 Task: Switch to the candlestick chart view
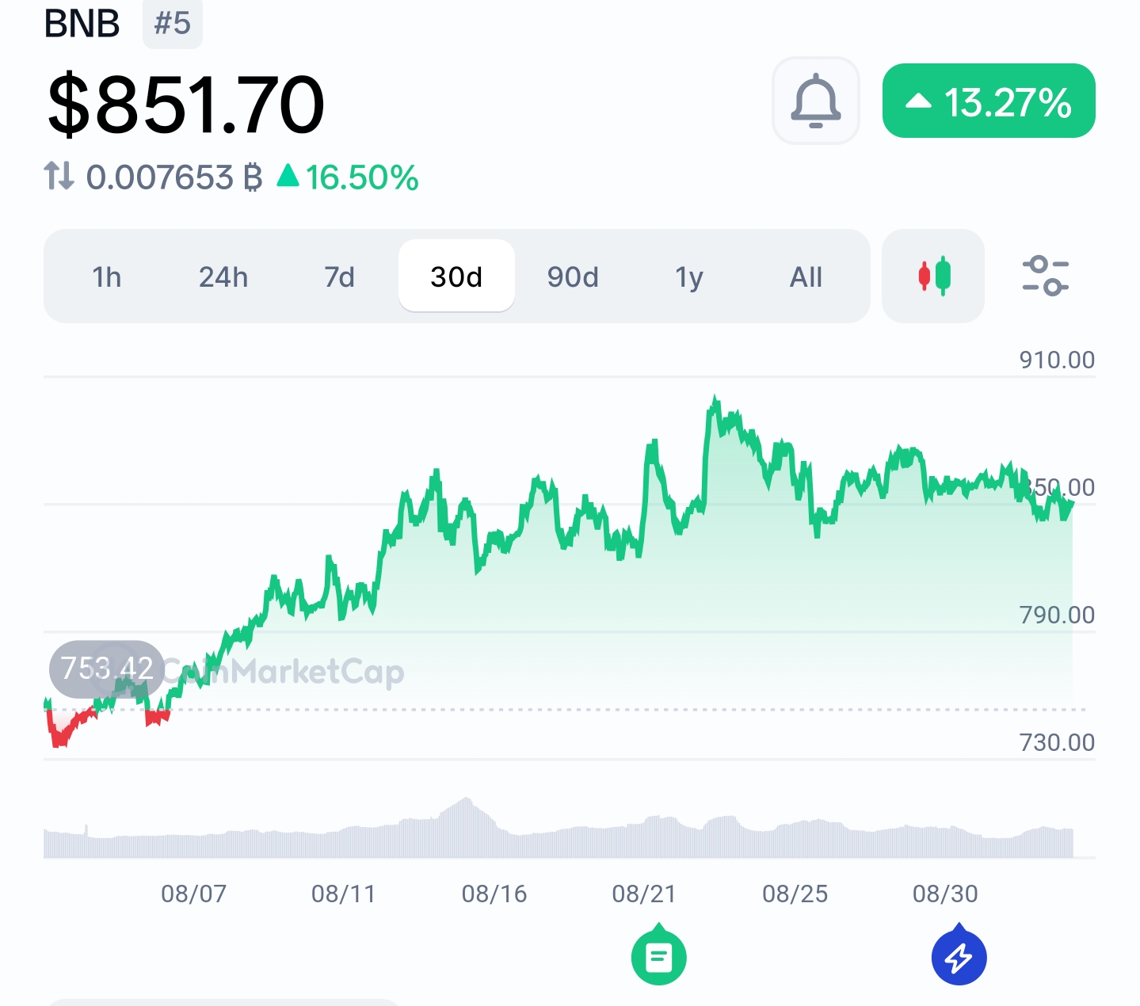(933, 276)
